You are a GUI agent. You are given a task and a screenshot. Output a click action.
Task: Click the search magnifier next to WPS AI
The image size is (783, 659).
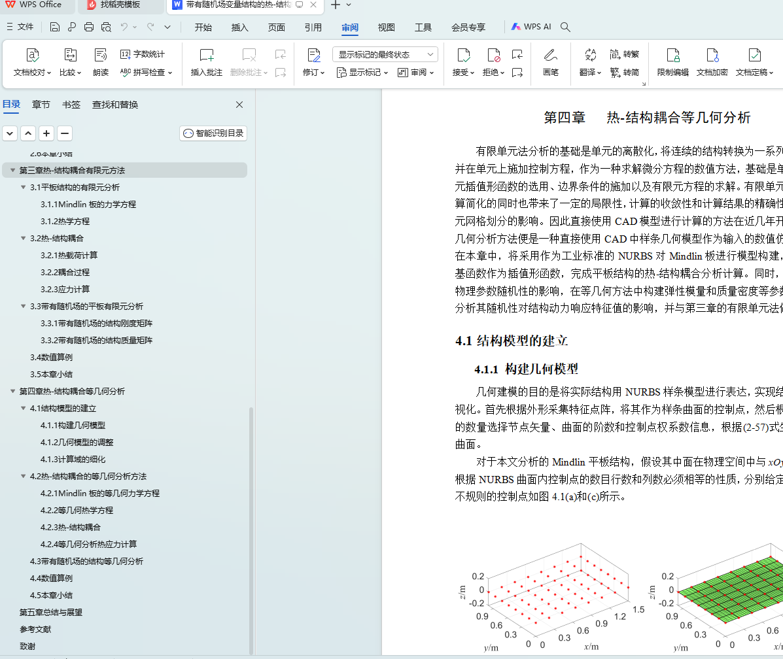[x=565, y=27]
